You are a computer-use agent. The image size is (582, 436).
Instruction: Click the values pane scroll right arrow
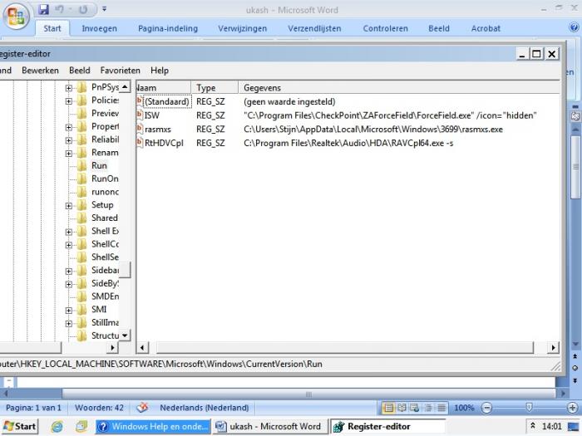553,348
